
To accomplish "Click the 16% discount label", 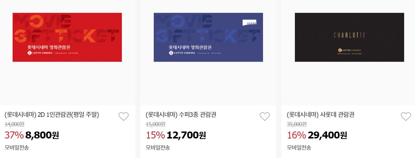I will click(296, 135).
